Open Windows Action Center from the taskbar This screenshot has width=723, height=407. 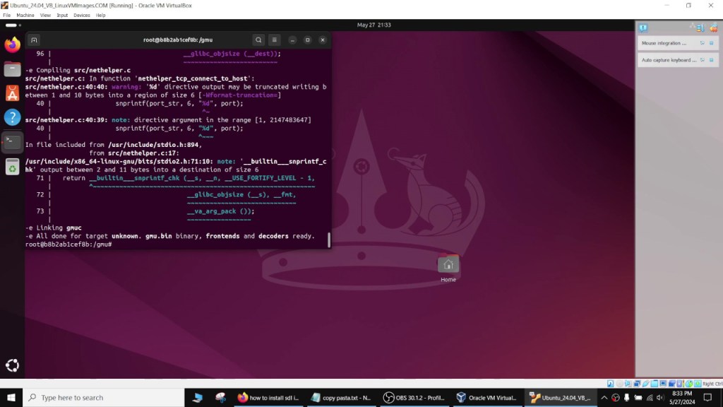coord(707,397)
